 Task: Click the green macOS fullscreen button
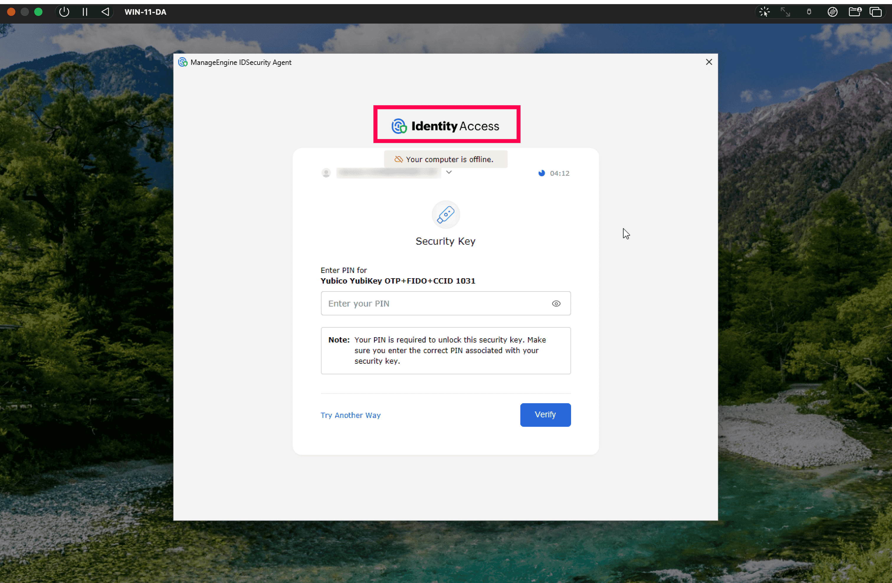(x=38, y=12)
